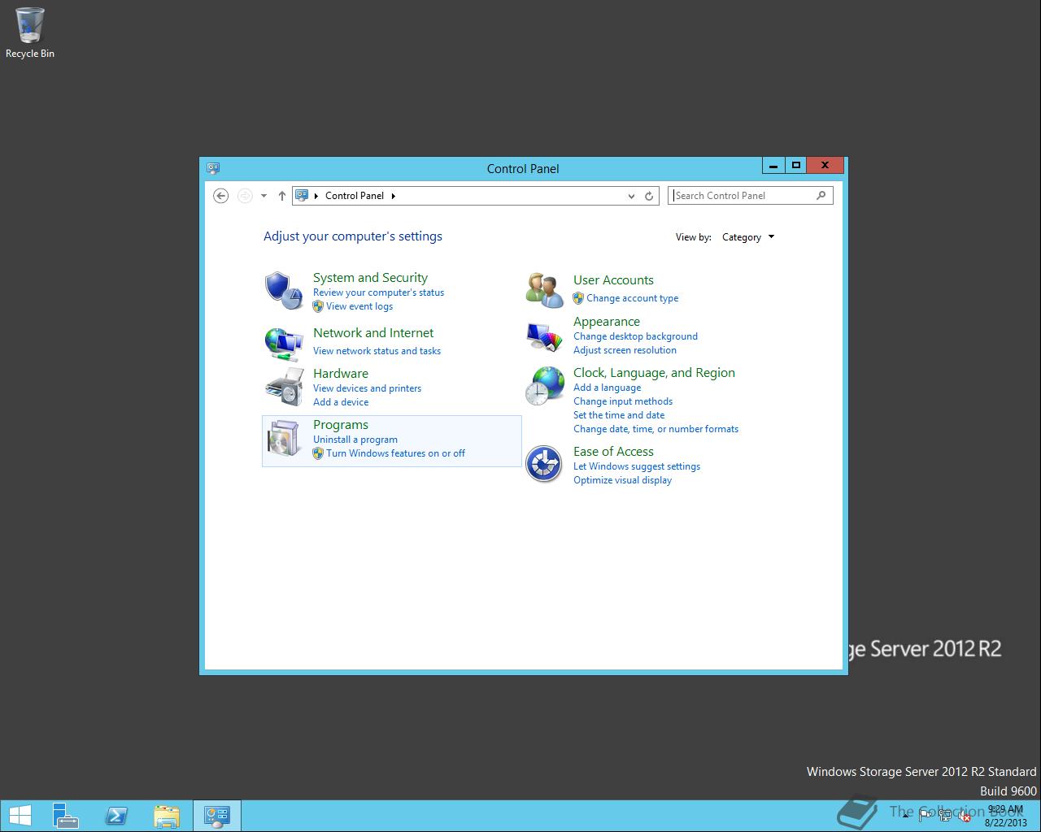Image resolution: width=1041 pixels, height=832 pixels.
Task: Click Change account type
Action: point(633,298)
